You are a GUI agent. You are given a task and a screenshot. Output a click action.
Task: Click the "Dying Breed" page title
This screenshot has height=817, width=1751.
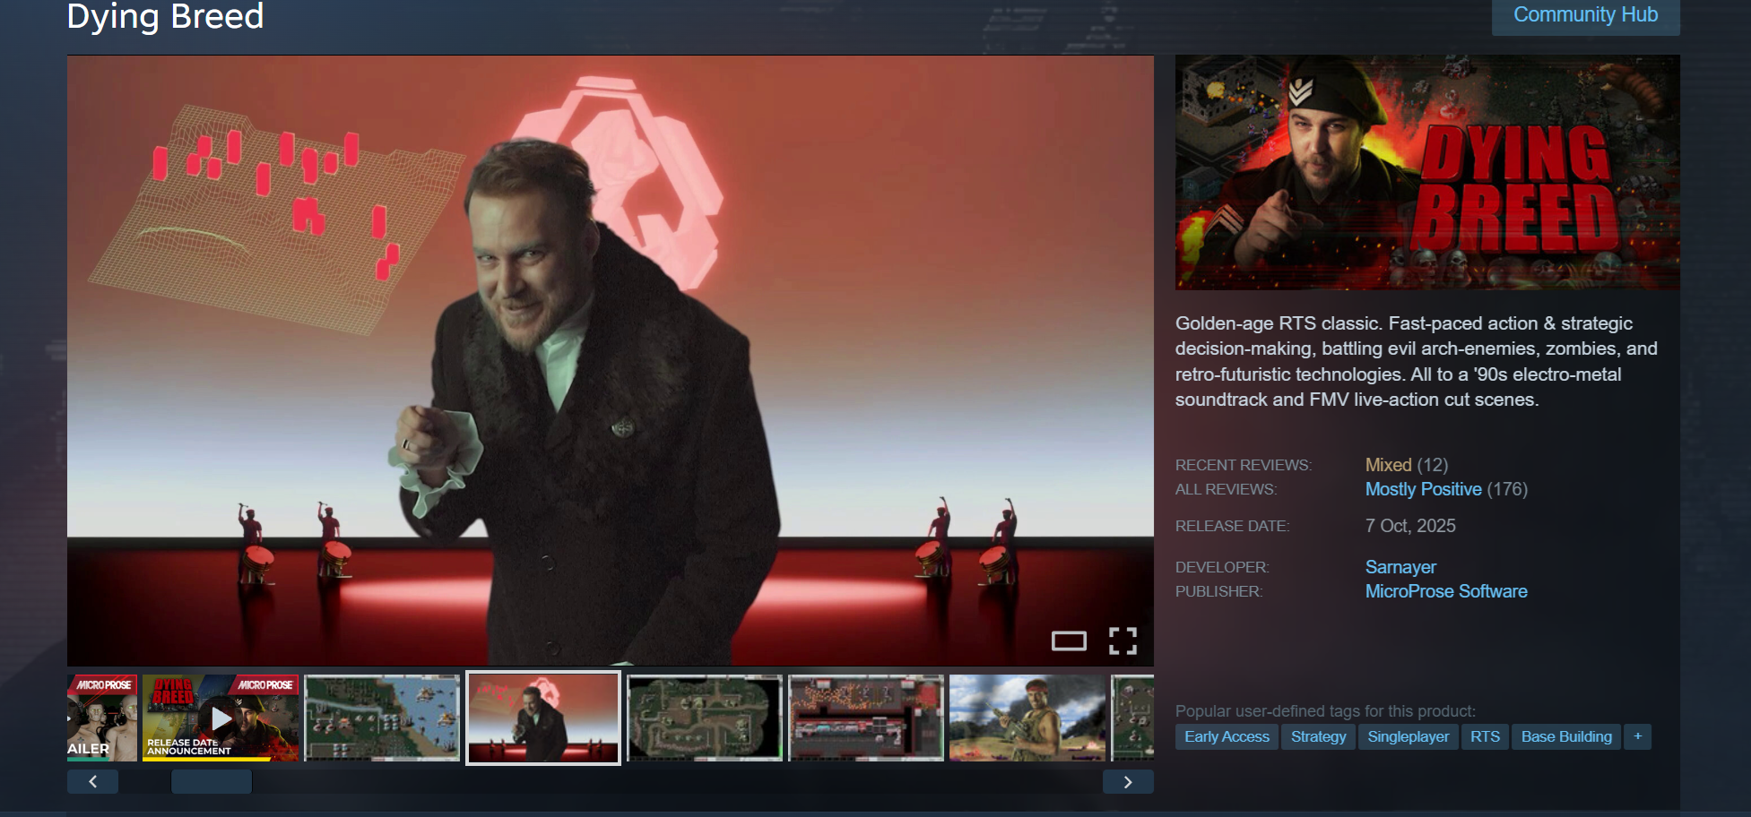(x=166, y=16)
